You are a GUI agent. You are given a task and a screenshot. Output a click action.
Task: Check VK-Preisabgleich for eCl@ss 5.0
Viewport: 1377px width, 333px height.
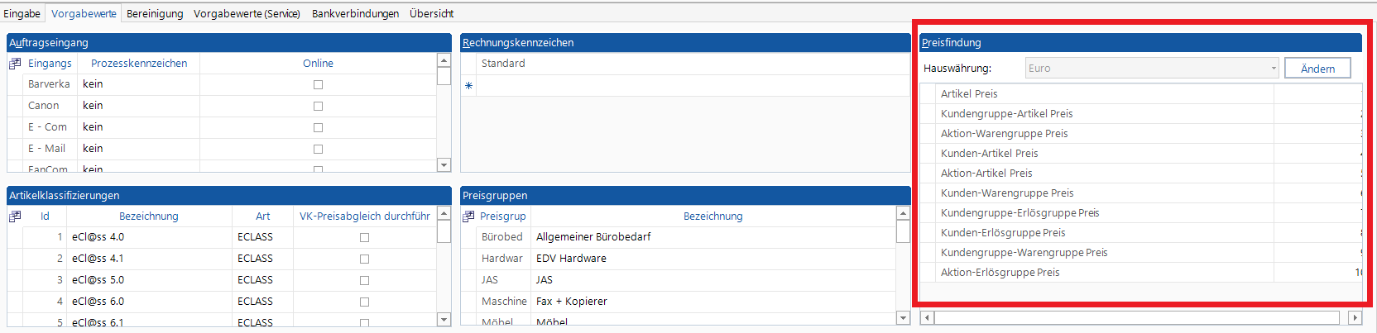pyautogui.click(x=364, y=280)
